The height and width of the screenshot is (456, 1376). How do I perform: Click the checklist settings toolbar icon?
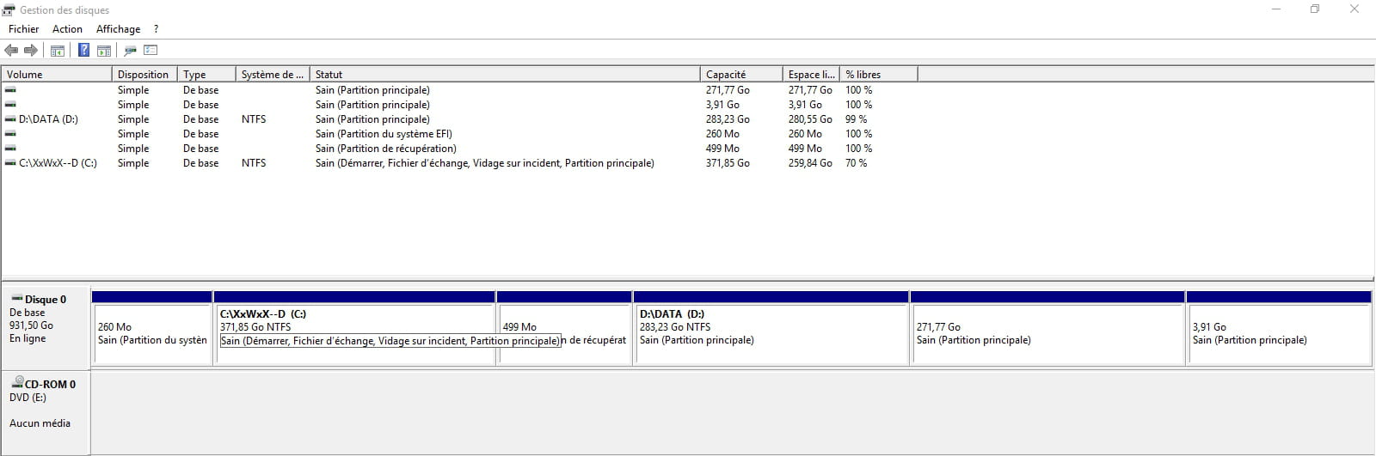click(x=150, y=51)
